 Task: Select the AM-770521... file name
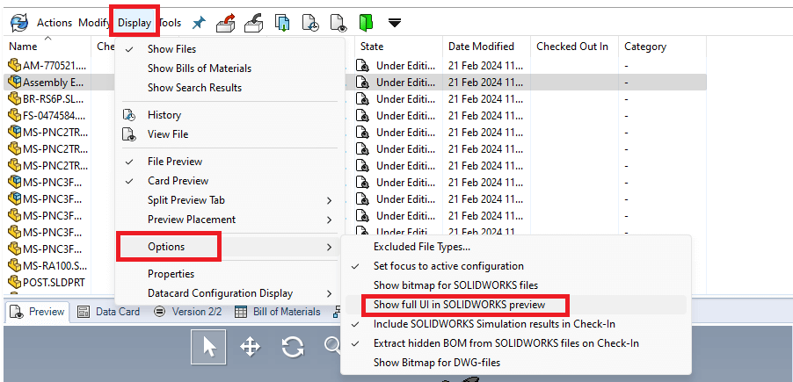tap(55, 65)
